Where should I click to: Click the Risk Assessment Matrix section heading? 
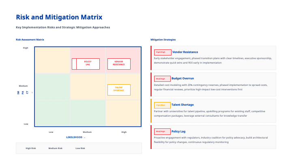(x=30, y=40)
